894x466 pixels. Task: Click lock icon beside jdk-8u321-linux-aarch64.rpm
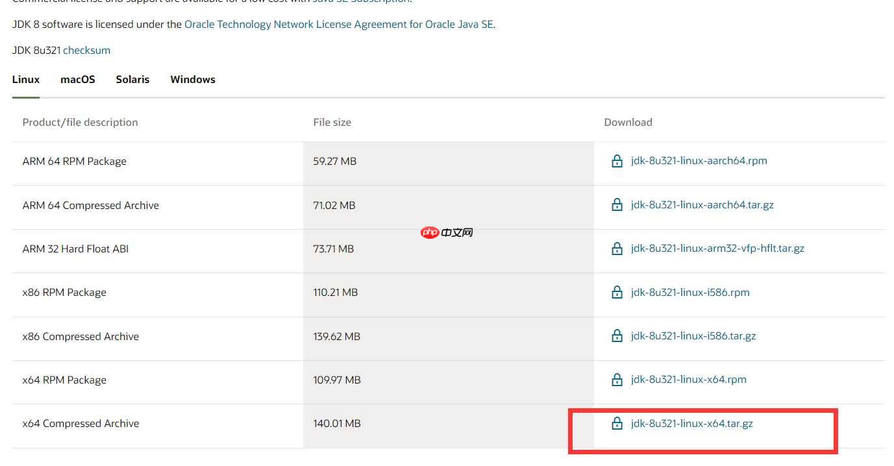point(617,161)
